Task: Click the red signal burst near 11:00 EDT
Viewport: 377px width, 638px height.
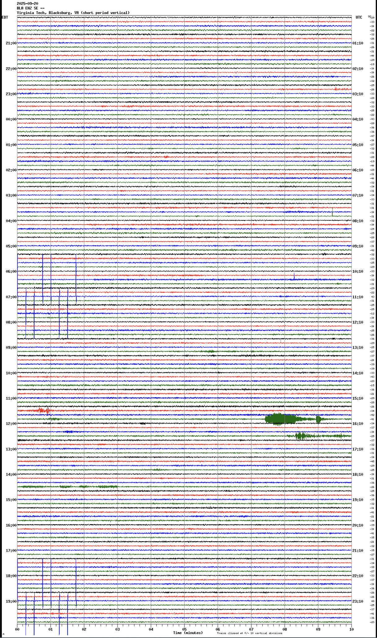Action: 43,411
